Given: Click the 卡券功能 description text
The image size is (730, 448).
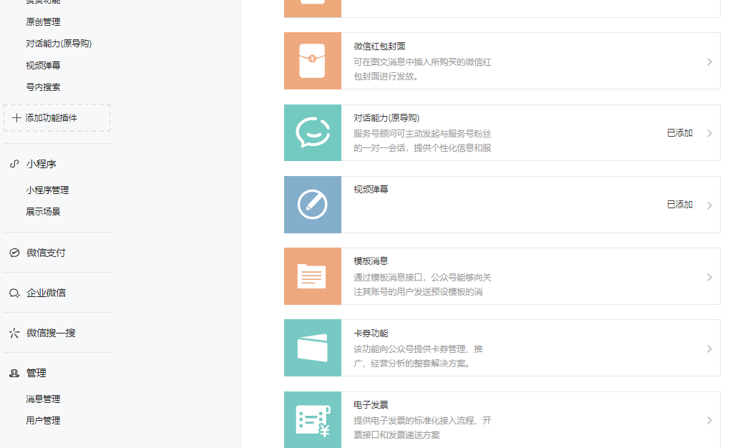Looking at the screenshot, I should (418, 356).
